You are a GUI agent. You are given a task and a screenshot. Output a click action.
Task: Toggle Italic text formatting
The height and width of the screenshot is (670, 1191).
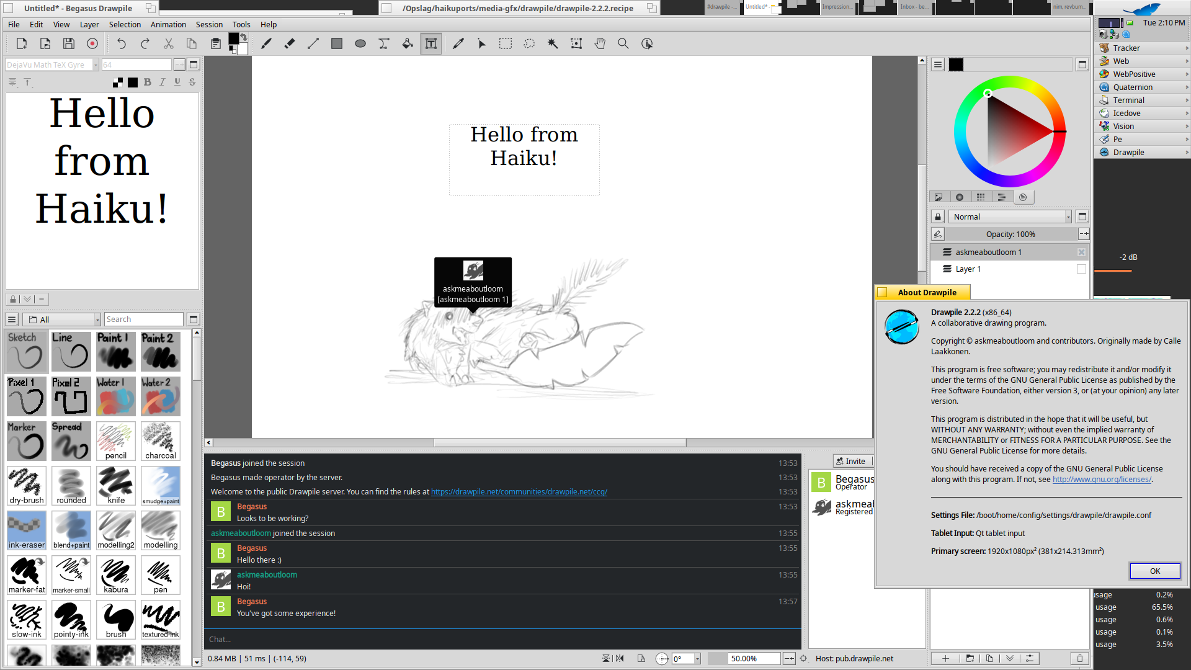click(x=163, y=82)
